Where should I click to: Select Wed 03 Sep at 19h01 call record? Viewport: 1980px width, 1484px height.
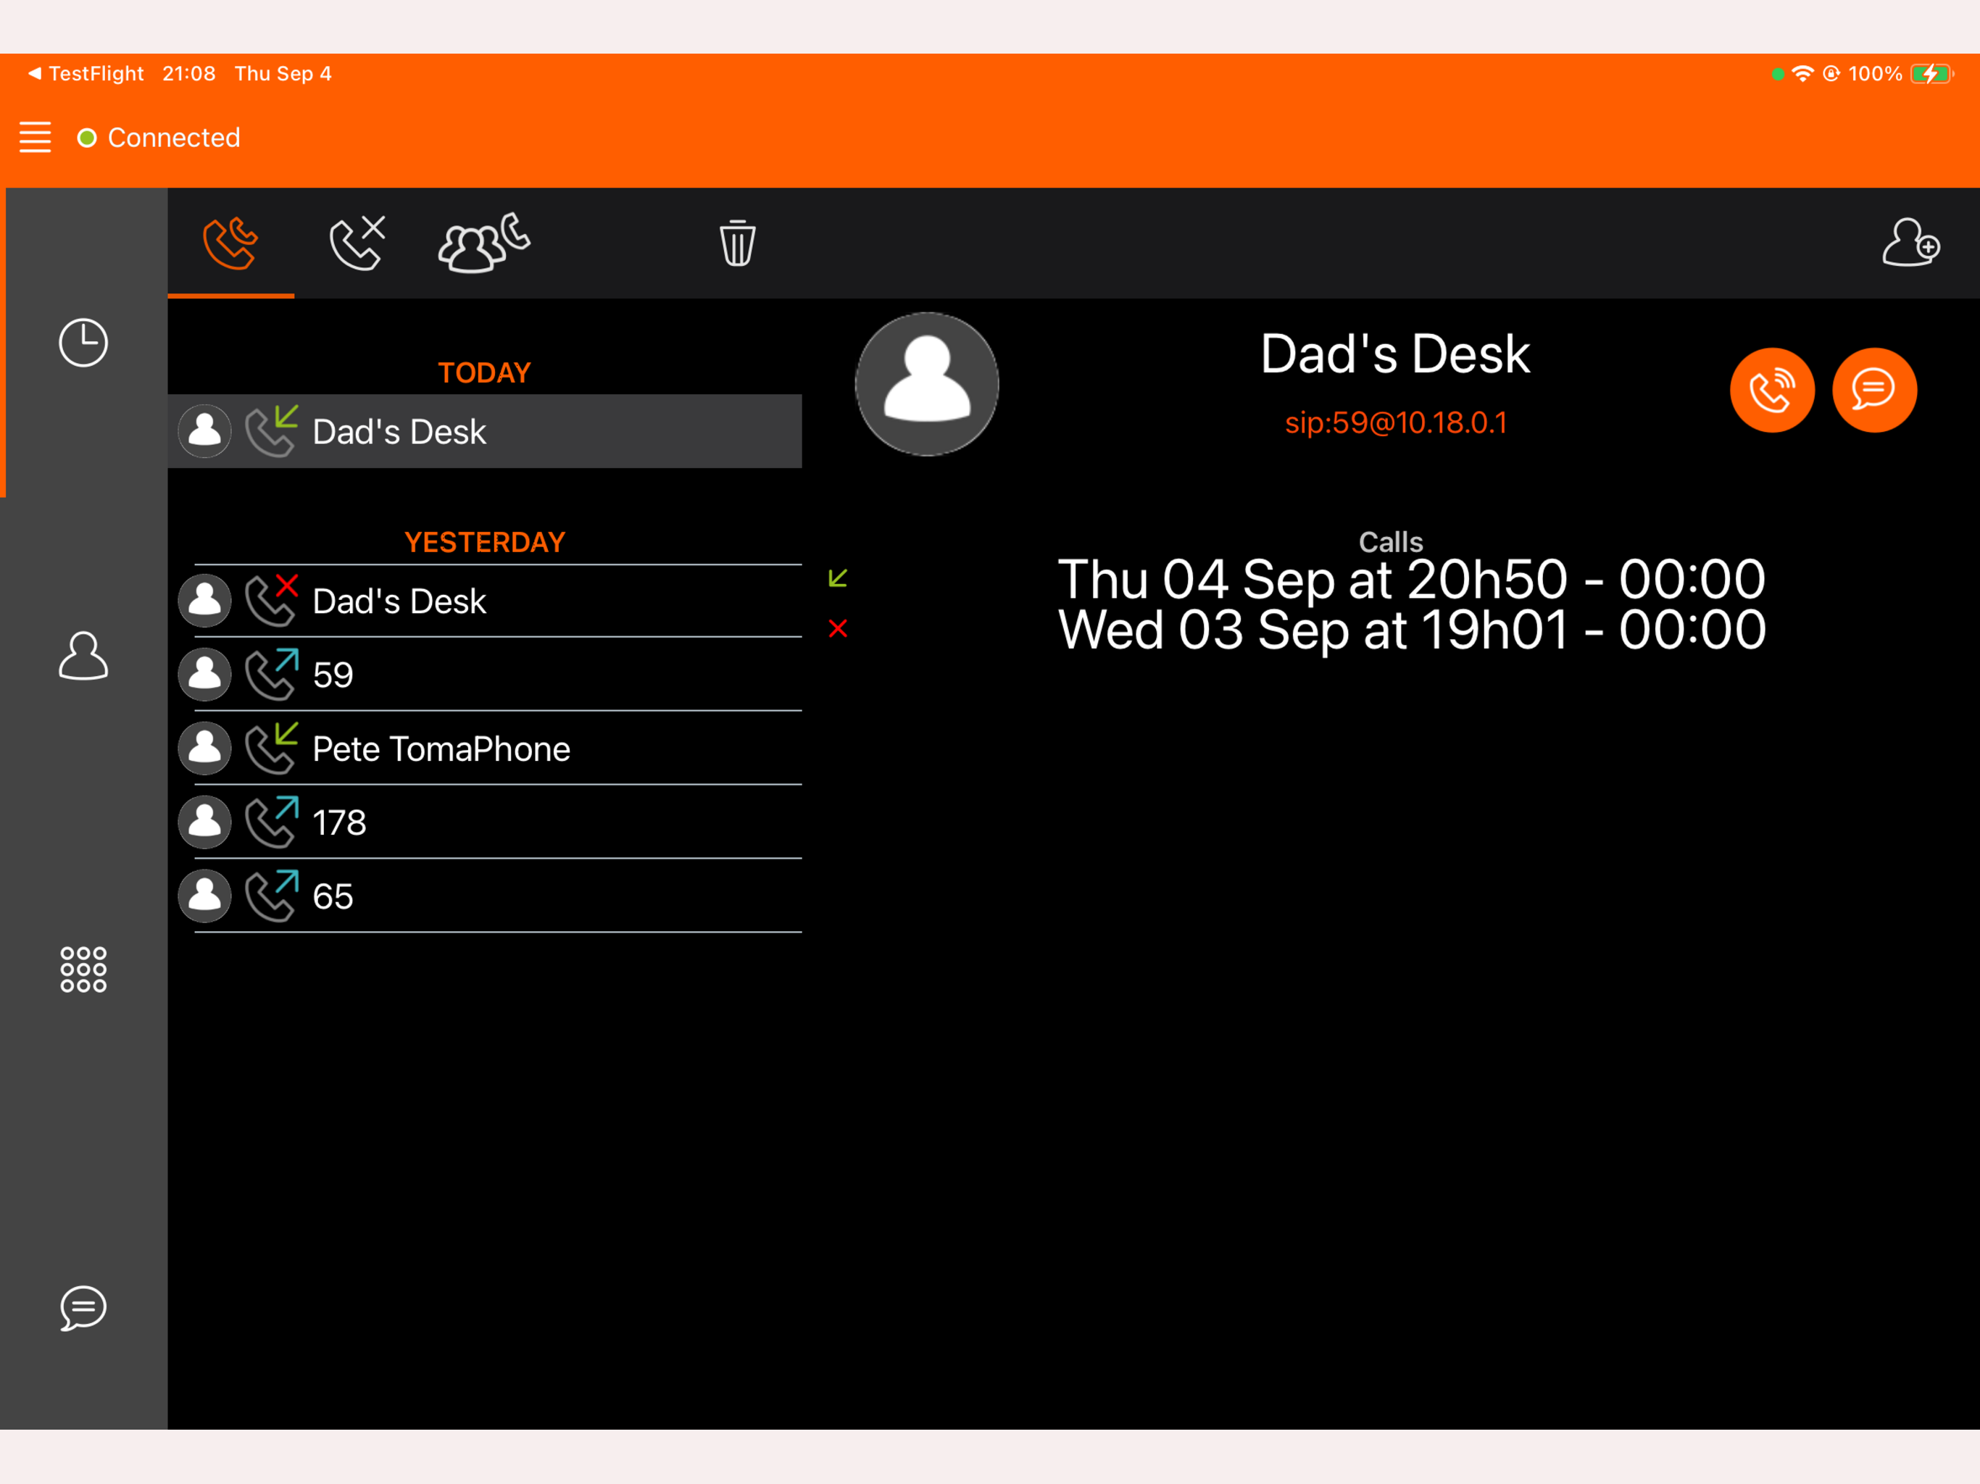click(x=1410, y=630)
